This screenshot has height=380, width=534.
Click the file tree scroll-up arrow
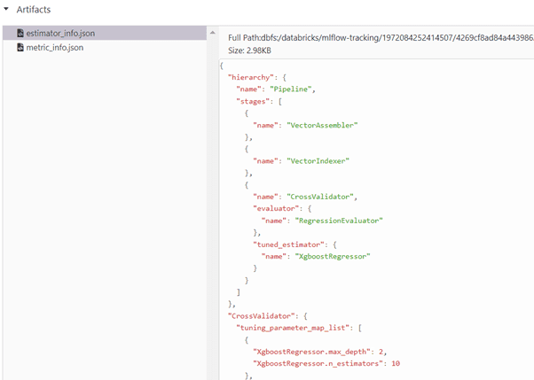pos(213,33)
